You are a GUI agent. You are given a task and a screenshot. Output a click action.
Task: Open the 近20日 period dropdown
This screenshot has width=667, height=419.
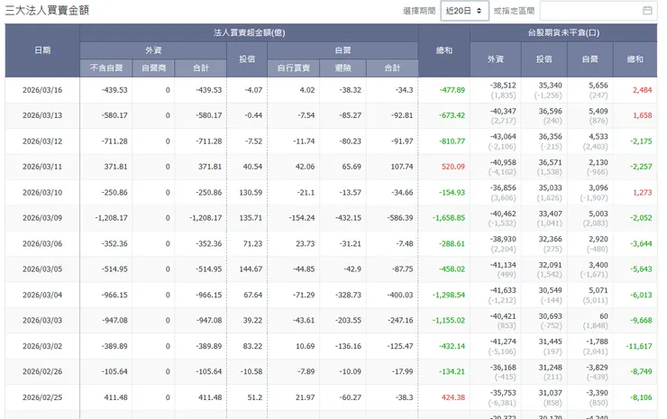pyautogui.click(x=464, y=11)
